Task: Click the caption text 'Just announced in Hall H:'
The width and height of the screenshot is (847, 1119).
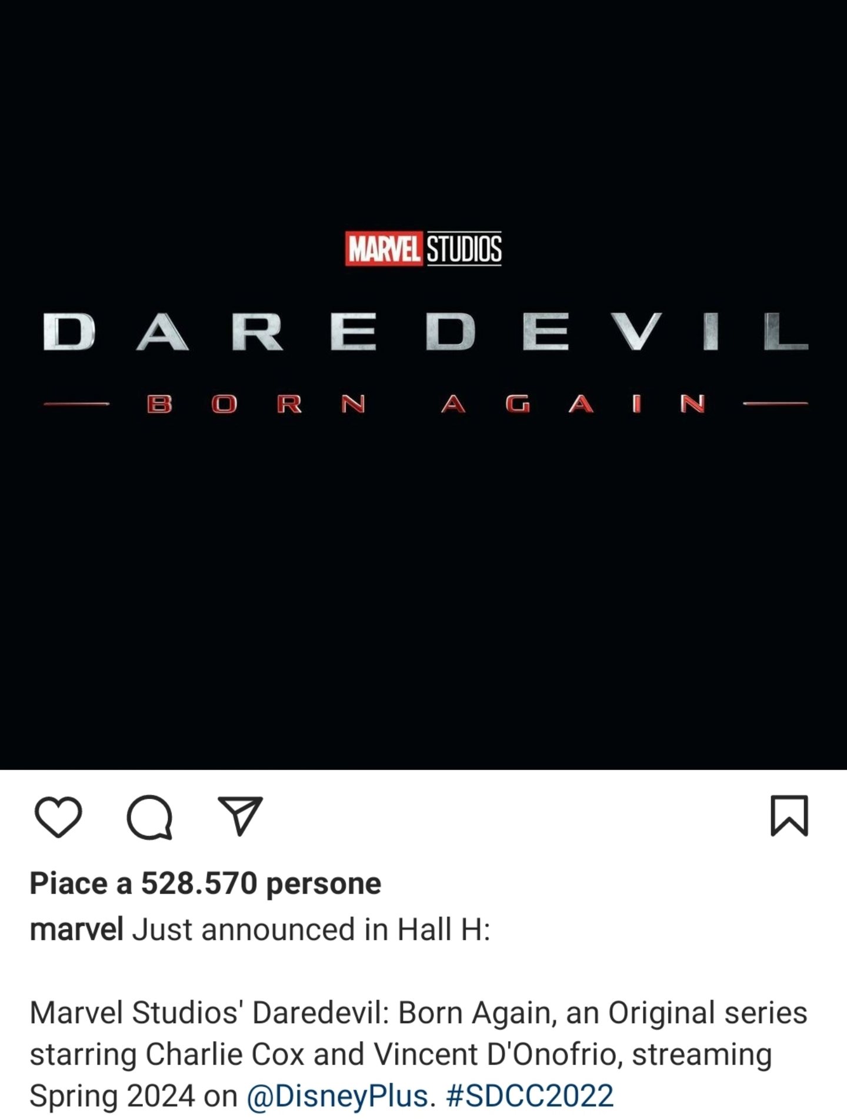Action: [311, 930]
